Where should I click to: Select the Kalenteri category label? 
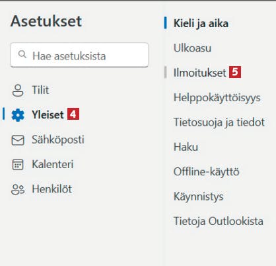tap(53, 164)
